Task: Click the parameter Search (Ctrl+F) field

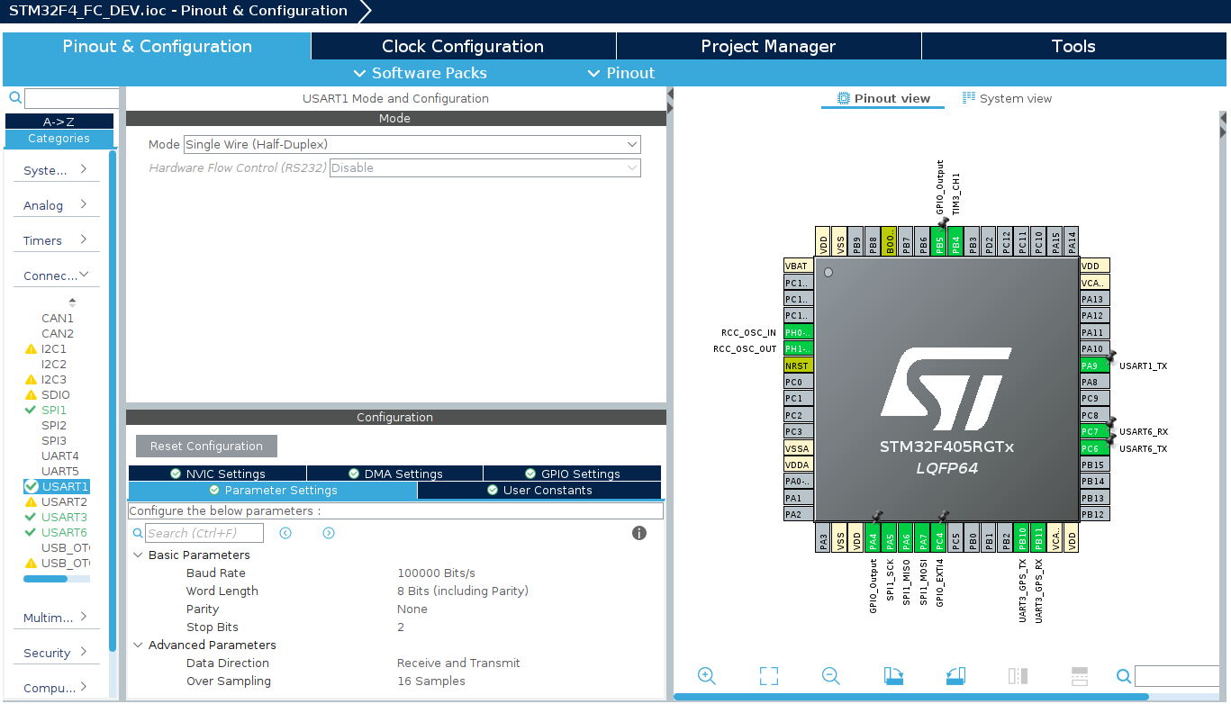Action: coord(204,533)
